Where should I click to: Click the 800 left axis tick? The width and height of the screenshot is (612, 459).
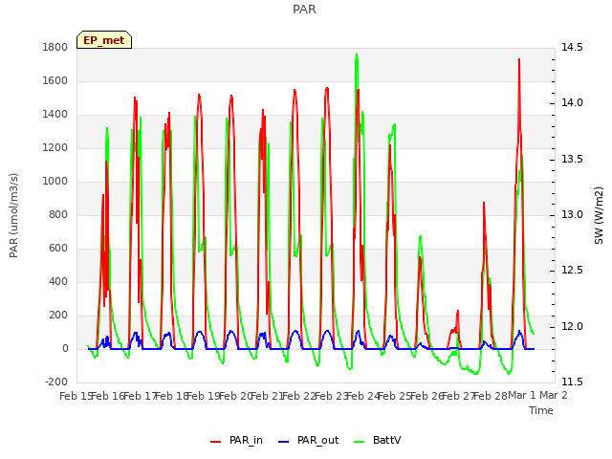(58, 214)
